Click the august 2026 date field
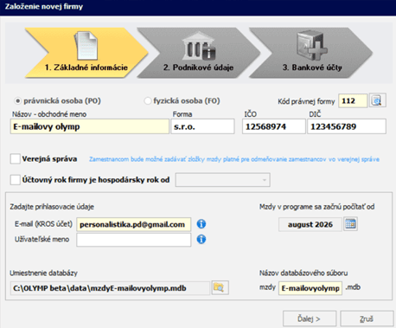The width and height of the screenshot is (396, 328). [310, 224]
